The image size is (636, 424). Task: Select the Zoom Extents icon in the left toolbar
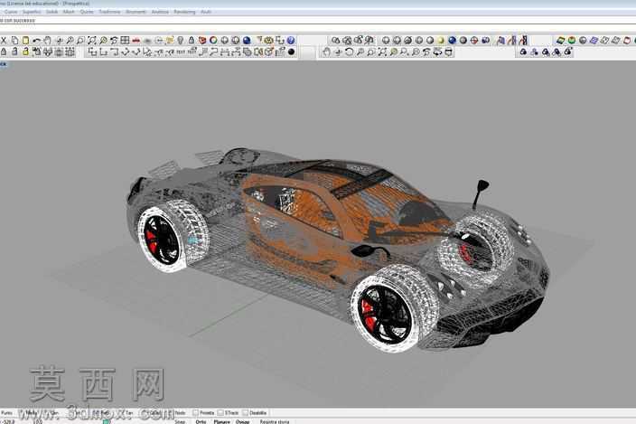tap(91, 40)
